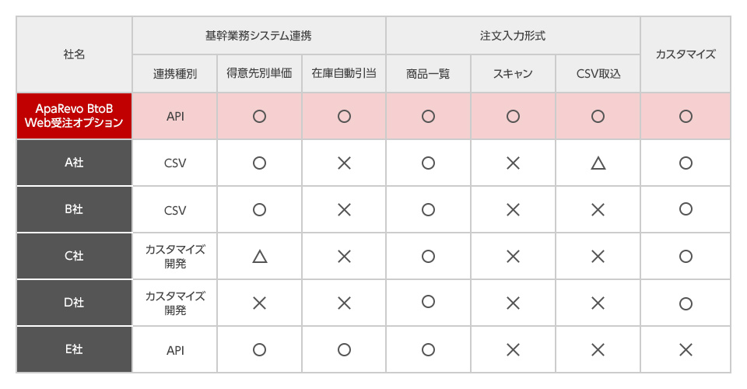Click the triangle icon in A社 CSV取込 cell
The image size is (747, 389).
(598, 163)
